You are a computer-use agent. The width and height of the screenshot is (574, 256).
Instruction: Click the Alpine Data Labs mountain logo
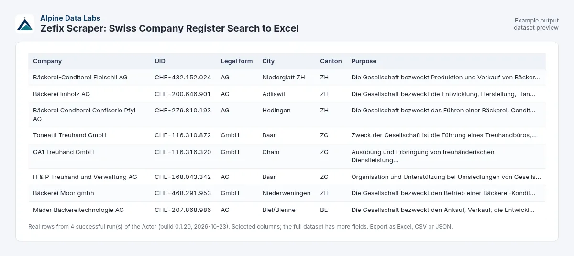click(x=25, y=23)
